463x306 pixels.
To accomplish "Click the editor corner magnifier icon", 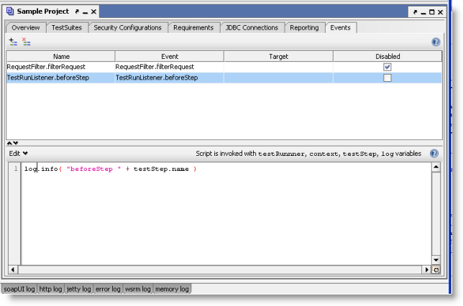I will [x=436, y=269].
